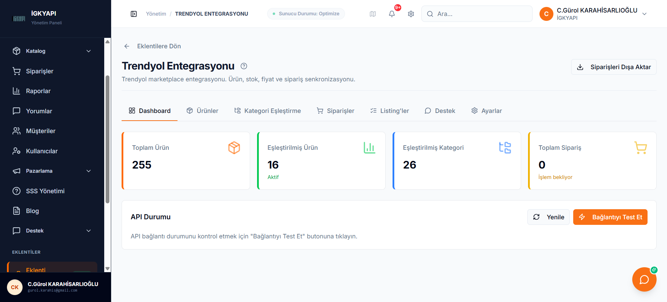Open the header settings gear

tap(411, 14)
